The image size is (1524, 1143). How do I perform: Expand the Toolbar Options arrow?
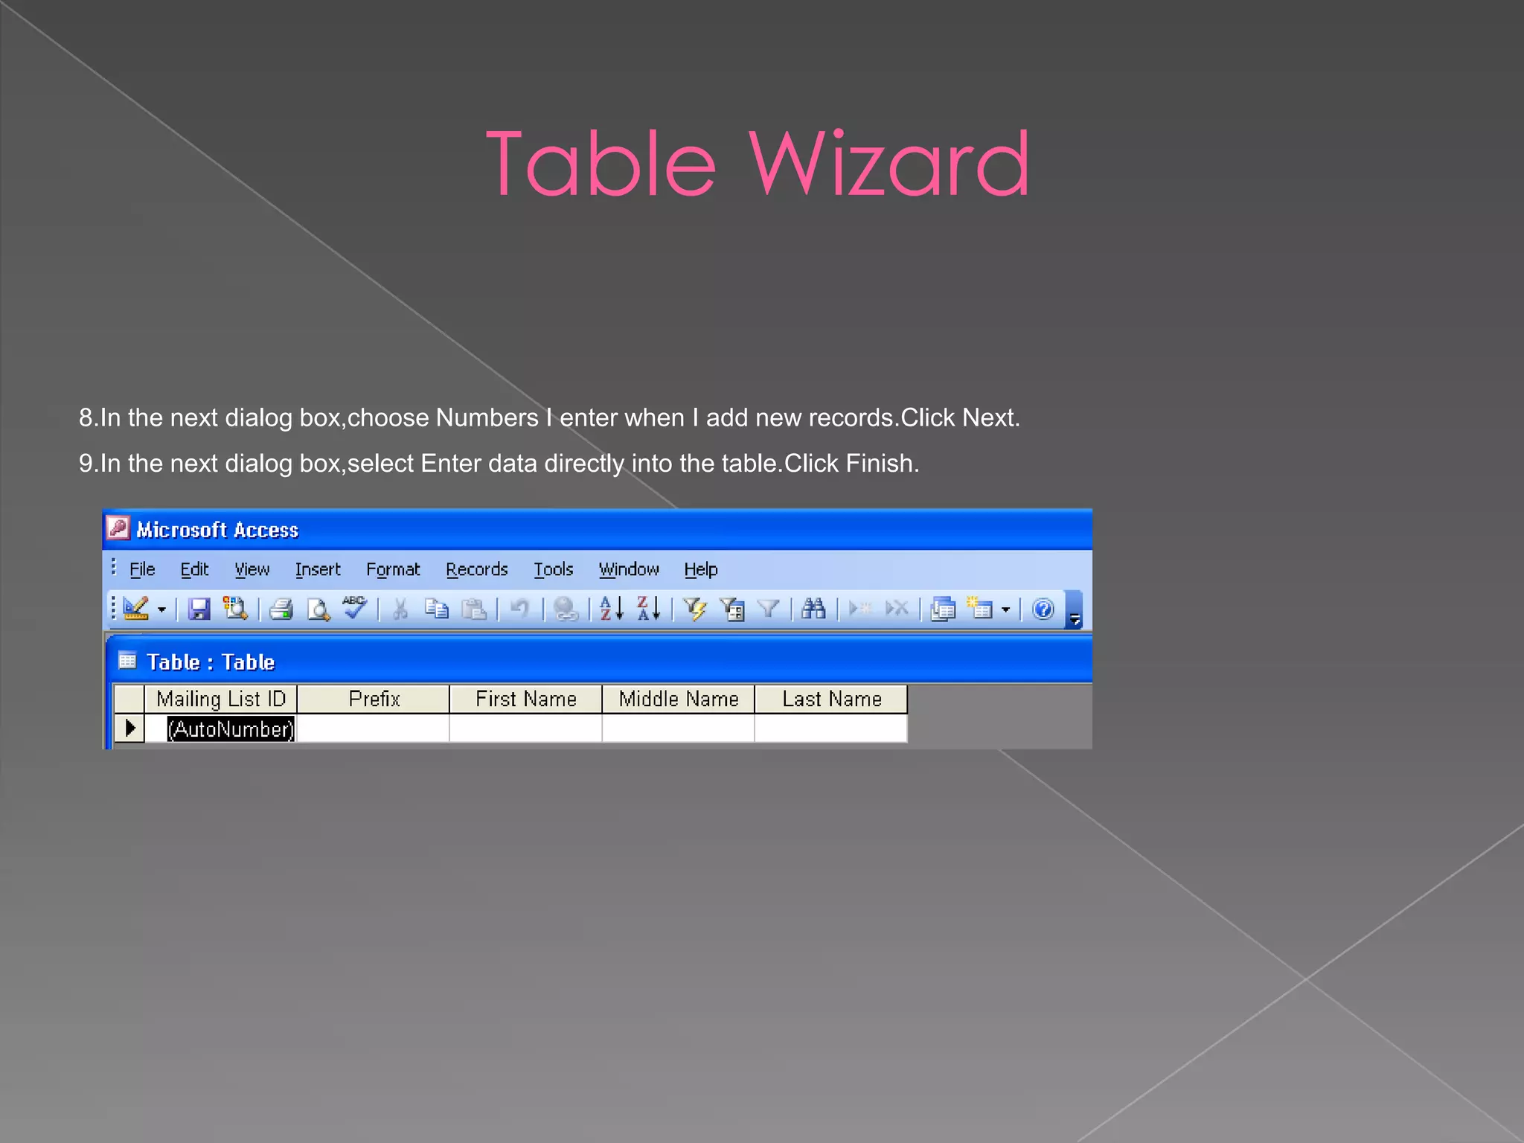coord(1074,610)
